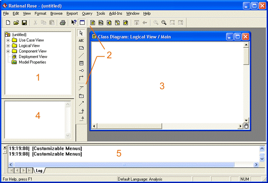
Task: Select the Anchor Note to Item dashed line tool
Action: pyautogui.click(x=81, y=55)
